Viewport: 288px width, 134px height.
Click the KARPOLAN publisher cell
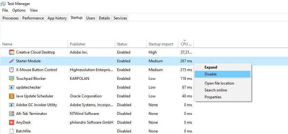79,79
